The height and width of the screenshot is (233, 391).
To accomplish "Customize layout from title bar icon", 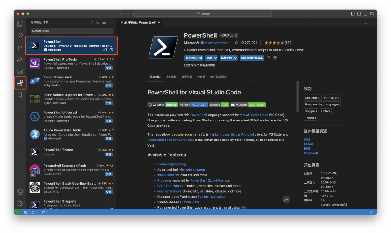I will pos(372,14).
